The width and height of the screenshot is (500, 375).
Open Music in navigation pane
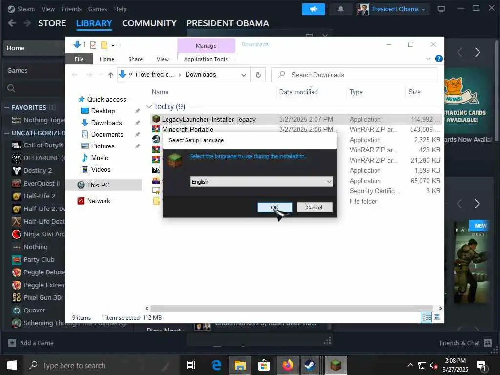[x=99, y=158]
